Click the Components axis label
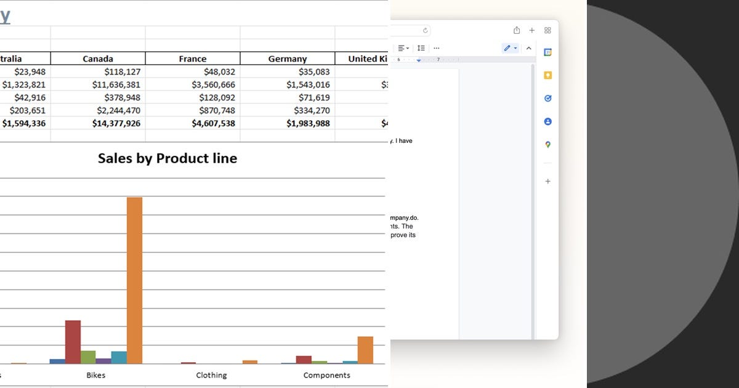The width and height of the screenshot is (739, 388). [327, 375]
